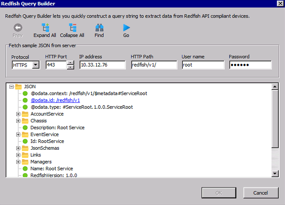Click the EventService folder icon

[x=25, y=134]
